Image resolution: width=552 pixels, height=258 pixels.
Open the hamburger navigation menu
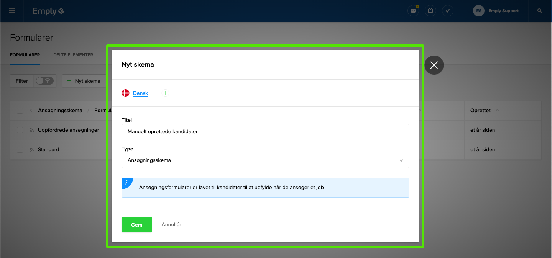pos(12,11)
